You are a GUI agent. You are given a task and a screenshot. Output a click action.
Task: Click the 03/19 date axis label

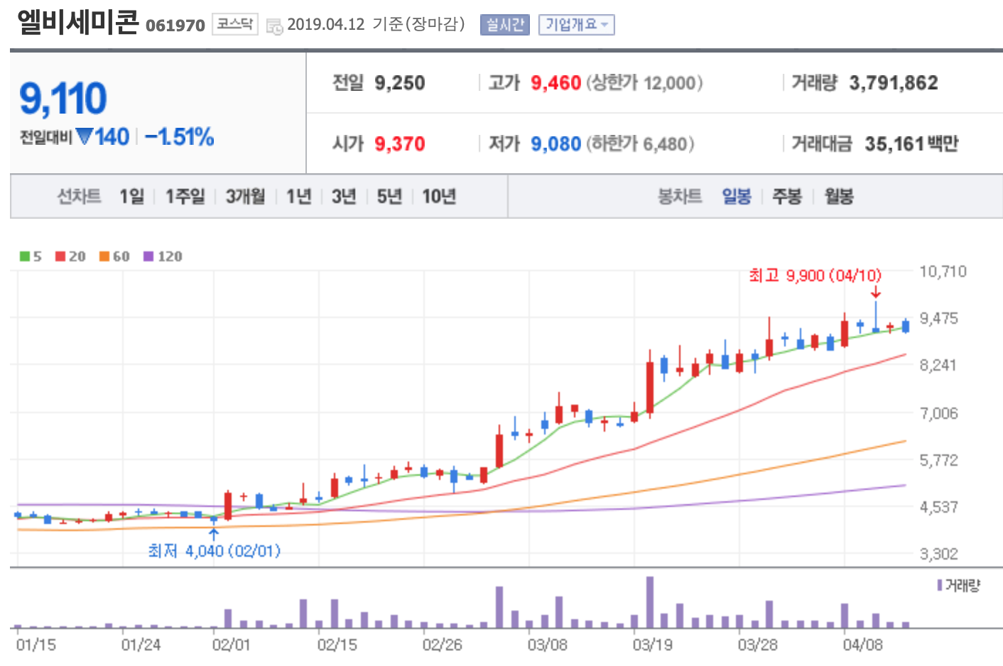pyautogui.click(x=652, y=645)
